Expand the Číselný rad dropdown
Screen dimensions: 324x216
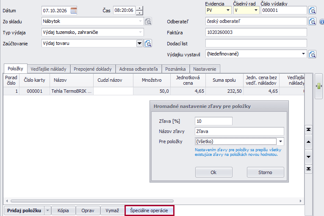[x=256, y=10]
